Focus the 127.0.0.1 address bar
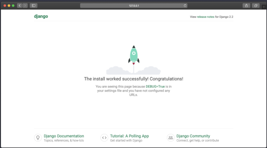Viewport: 267px width, 148px height. pos(134,6)
